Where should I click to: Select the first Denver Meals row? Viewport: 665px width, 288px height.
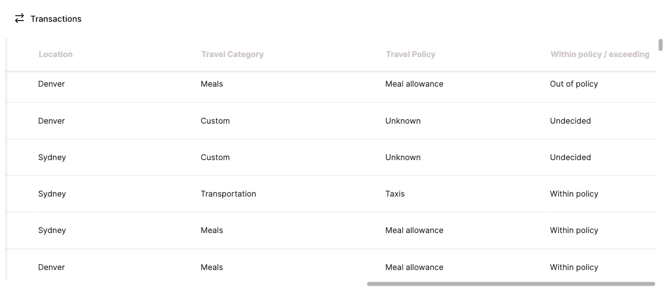331,84
